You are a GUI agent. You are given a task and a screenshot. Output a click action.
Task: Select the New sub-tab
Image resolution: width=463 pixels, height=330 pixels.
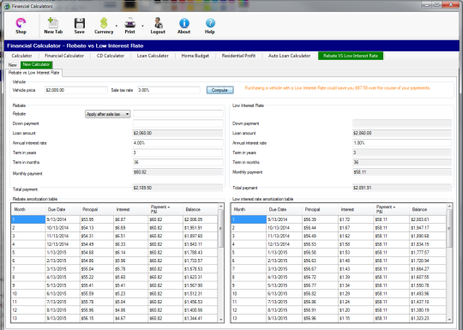[x=12, y=65]
